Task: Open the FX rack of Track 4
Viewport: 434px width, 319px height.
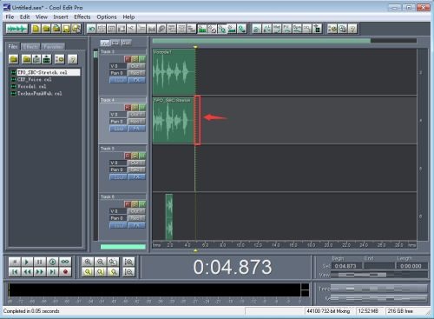Action: [x=136, y=129]
